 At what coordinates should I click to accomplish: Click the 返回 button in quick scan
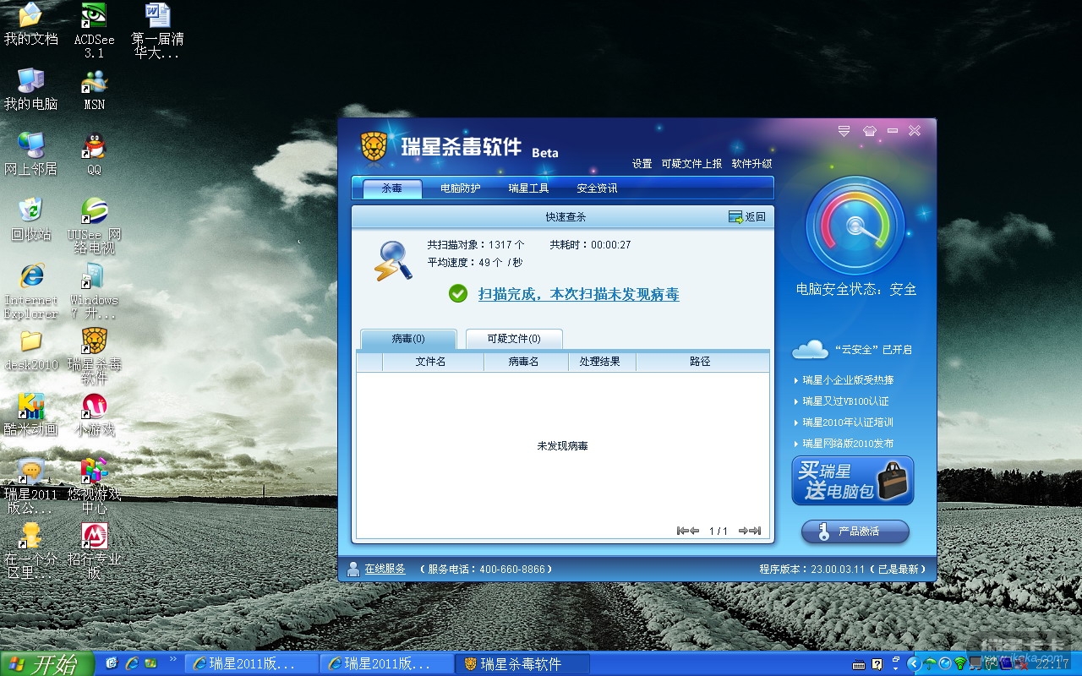tap(747, 217)
